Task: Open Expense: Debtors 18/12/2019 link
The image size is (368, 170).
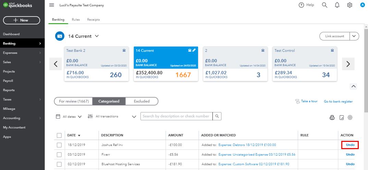Action: pyautogui.click(x=247, y=145)
